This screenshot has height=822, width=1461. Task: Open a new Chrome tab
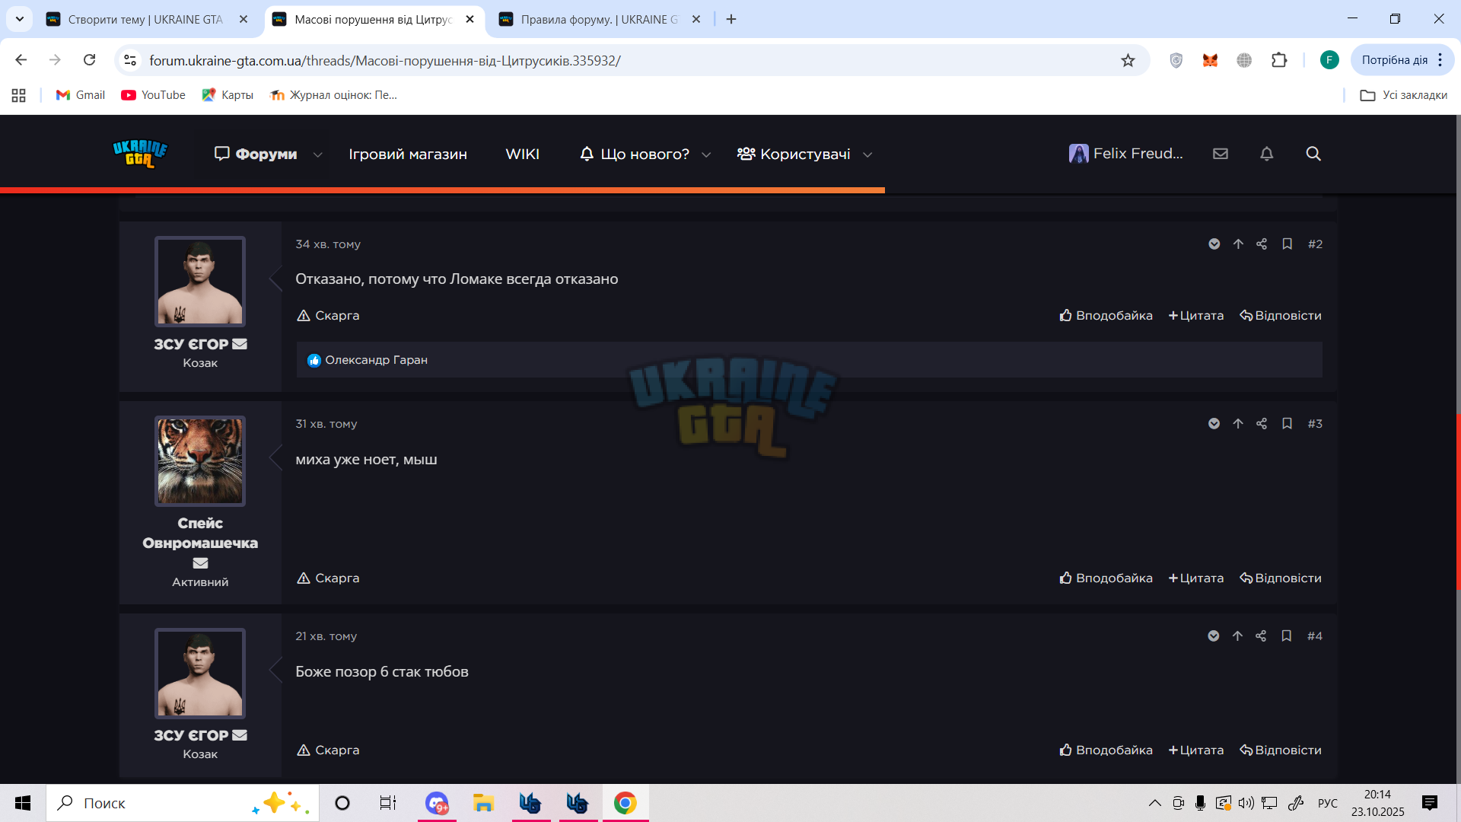tap(731, 19)
